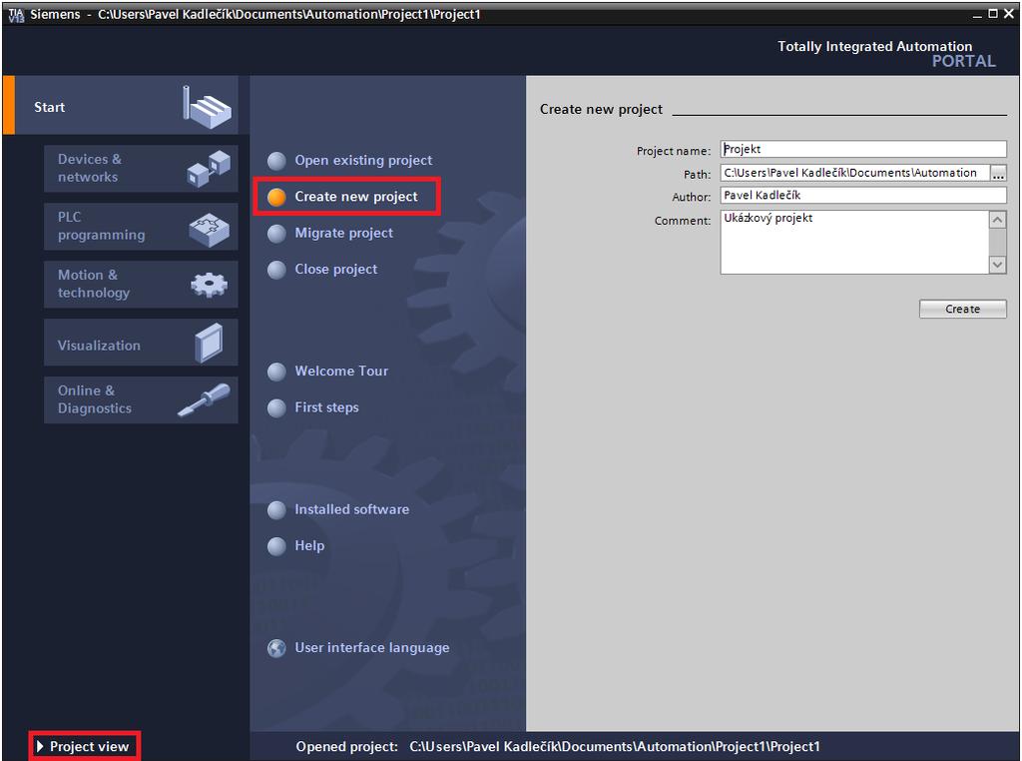Select the Start portal tab
The height and width of the screenshot is (761, 1022).
121,105
